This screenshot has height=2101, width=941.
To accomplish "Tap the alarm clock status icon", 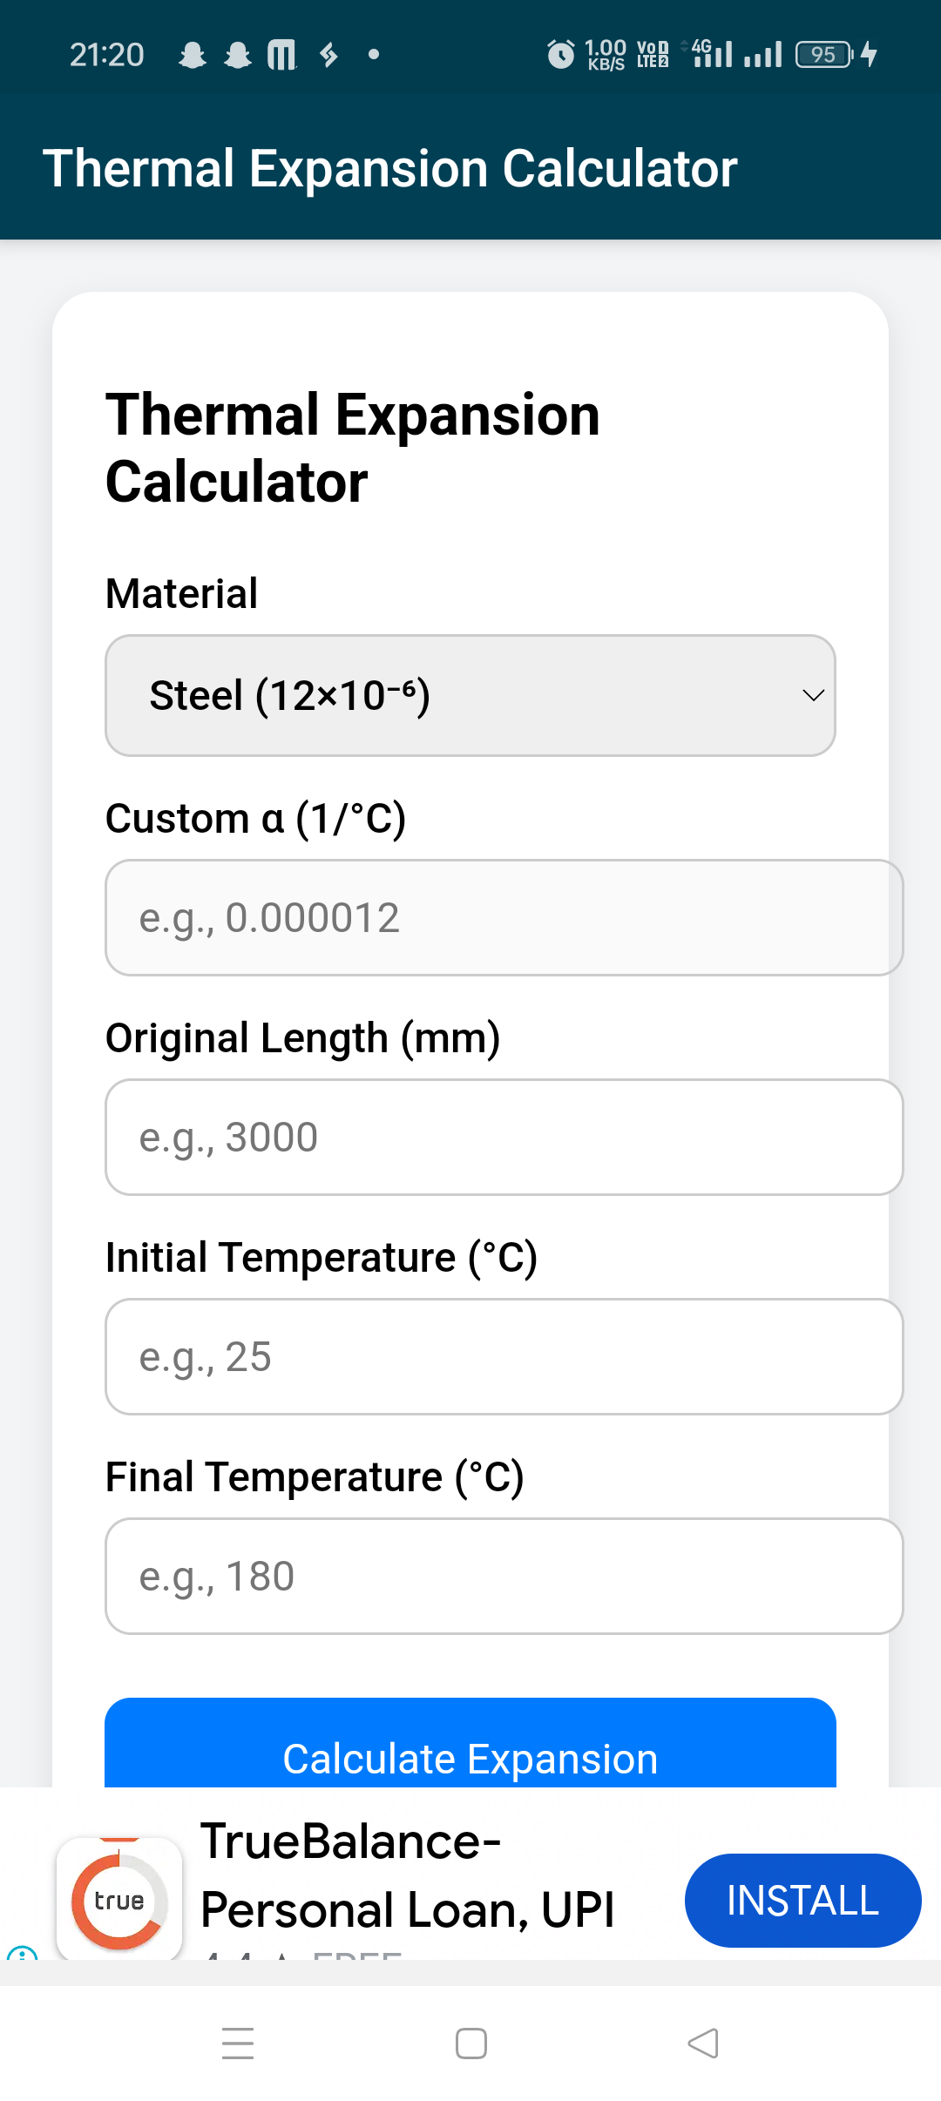I will pos(560,54).
